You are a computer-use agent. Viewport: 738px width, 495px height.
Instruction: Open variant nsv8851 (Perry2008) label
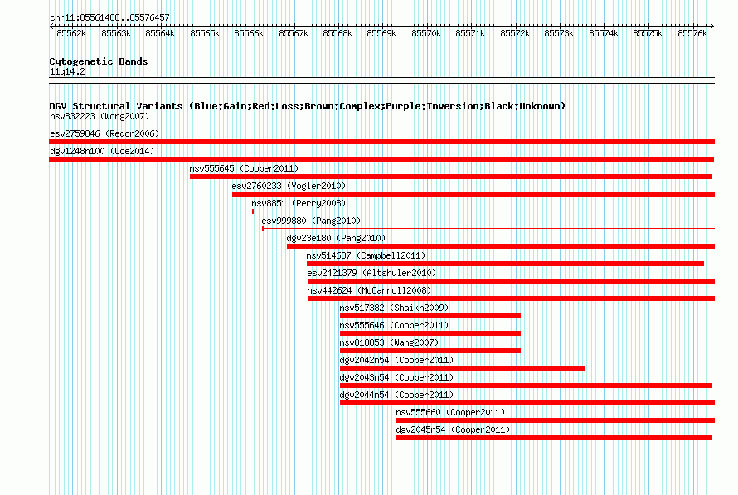pyautogui.click(x=299, y=203)
